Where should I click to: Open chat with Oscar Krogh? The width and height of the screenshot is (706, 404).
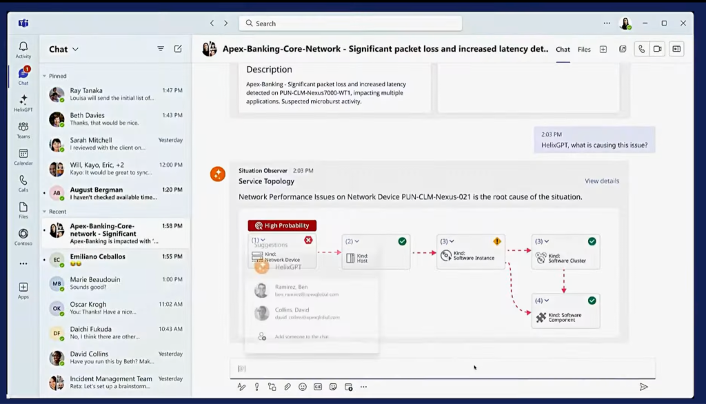pyautogui.click(x=116, y=308)
